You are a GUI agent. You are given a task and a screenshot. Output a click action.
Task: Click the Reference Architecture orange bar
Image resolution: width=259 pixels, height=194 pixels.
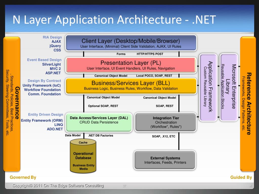click(x=248, y=104)
